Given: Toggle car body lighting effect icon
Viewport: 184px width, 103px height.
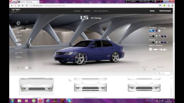Looking at the screenshot, I should (x=155, y=50).
